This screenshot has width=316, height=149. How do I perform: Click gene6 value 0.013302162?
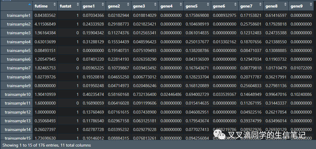[x=225, y=42]
